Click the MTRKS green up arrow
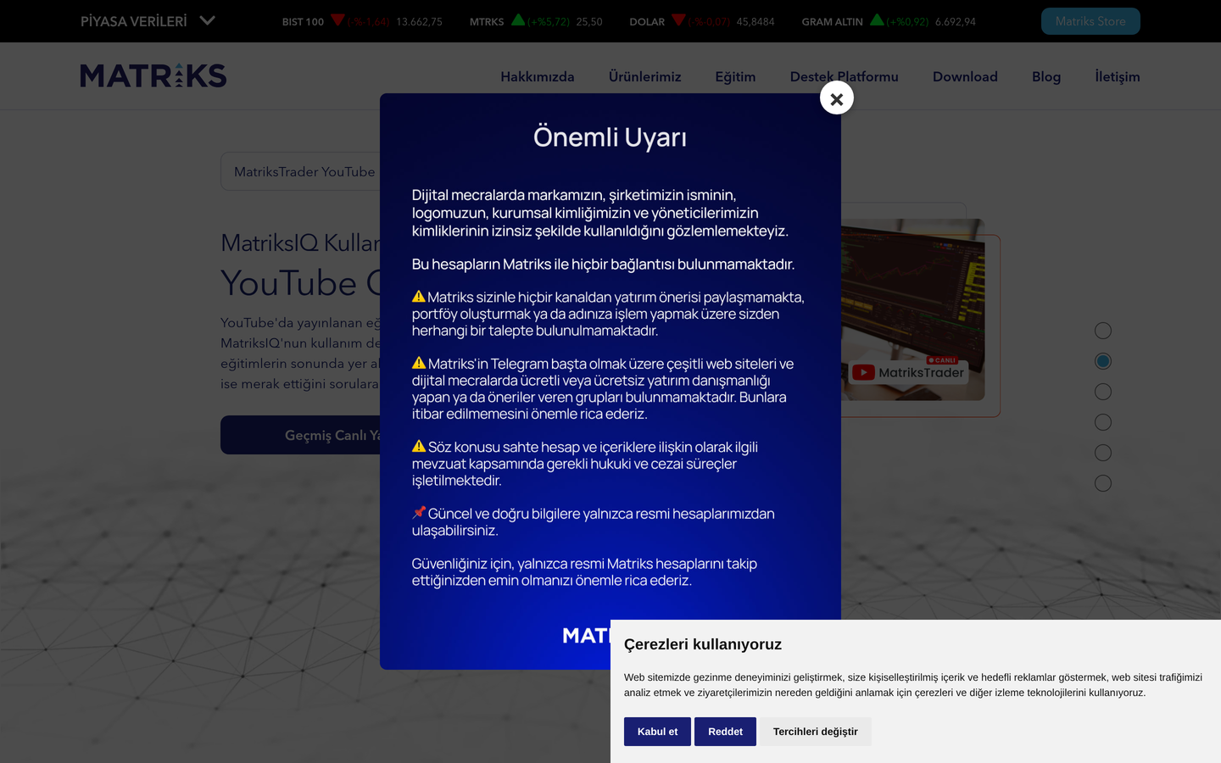The width and height of the screenshot is (1221, 763). [x=518, y=19]
